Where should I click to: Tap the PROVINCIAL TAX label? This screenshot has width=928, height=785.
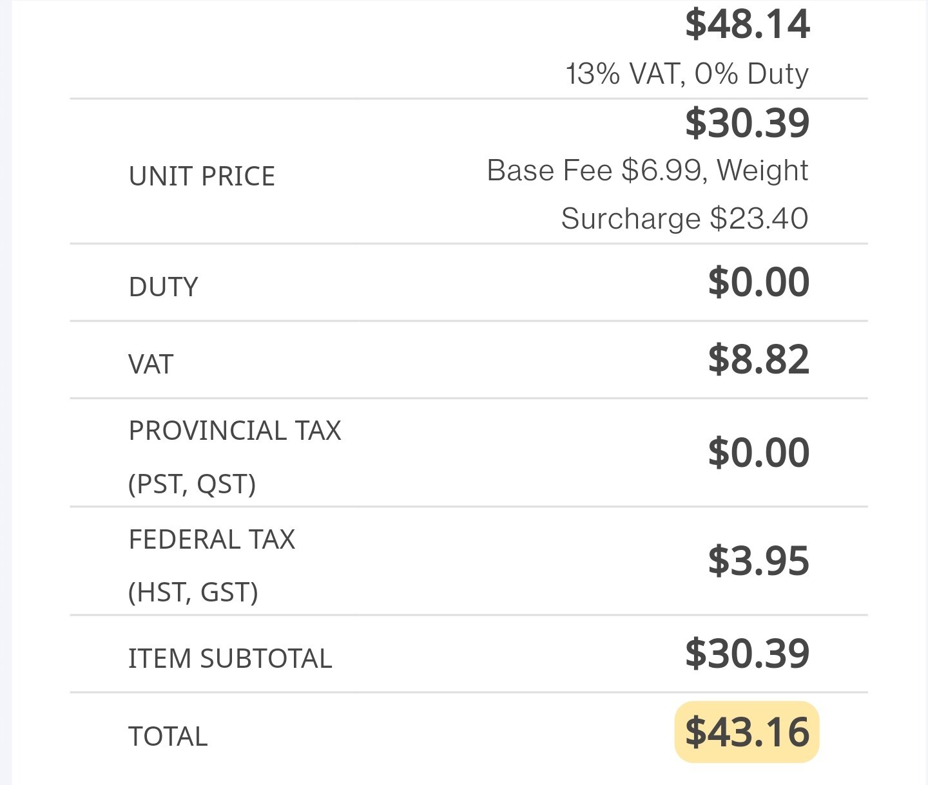[235, 430]
